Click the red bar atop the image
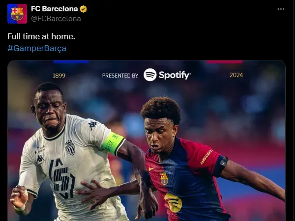Screen dimensions: 295x221 click(x=224, y=62)
